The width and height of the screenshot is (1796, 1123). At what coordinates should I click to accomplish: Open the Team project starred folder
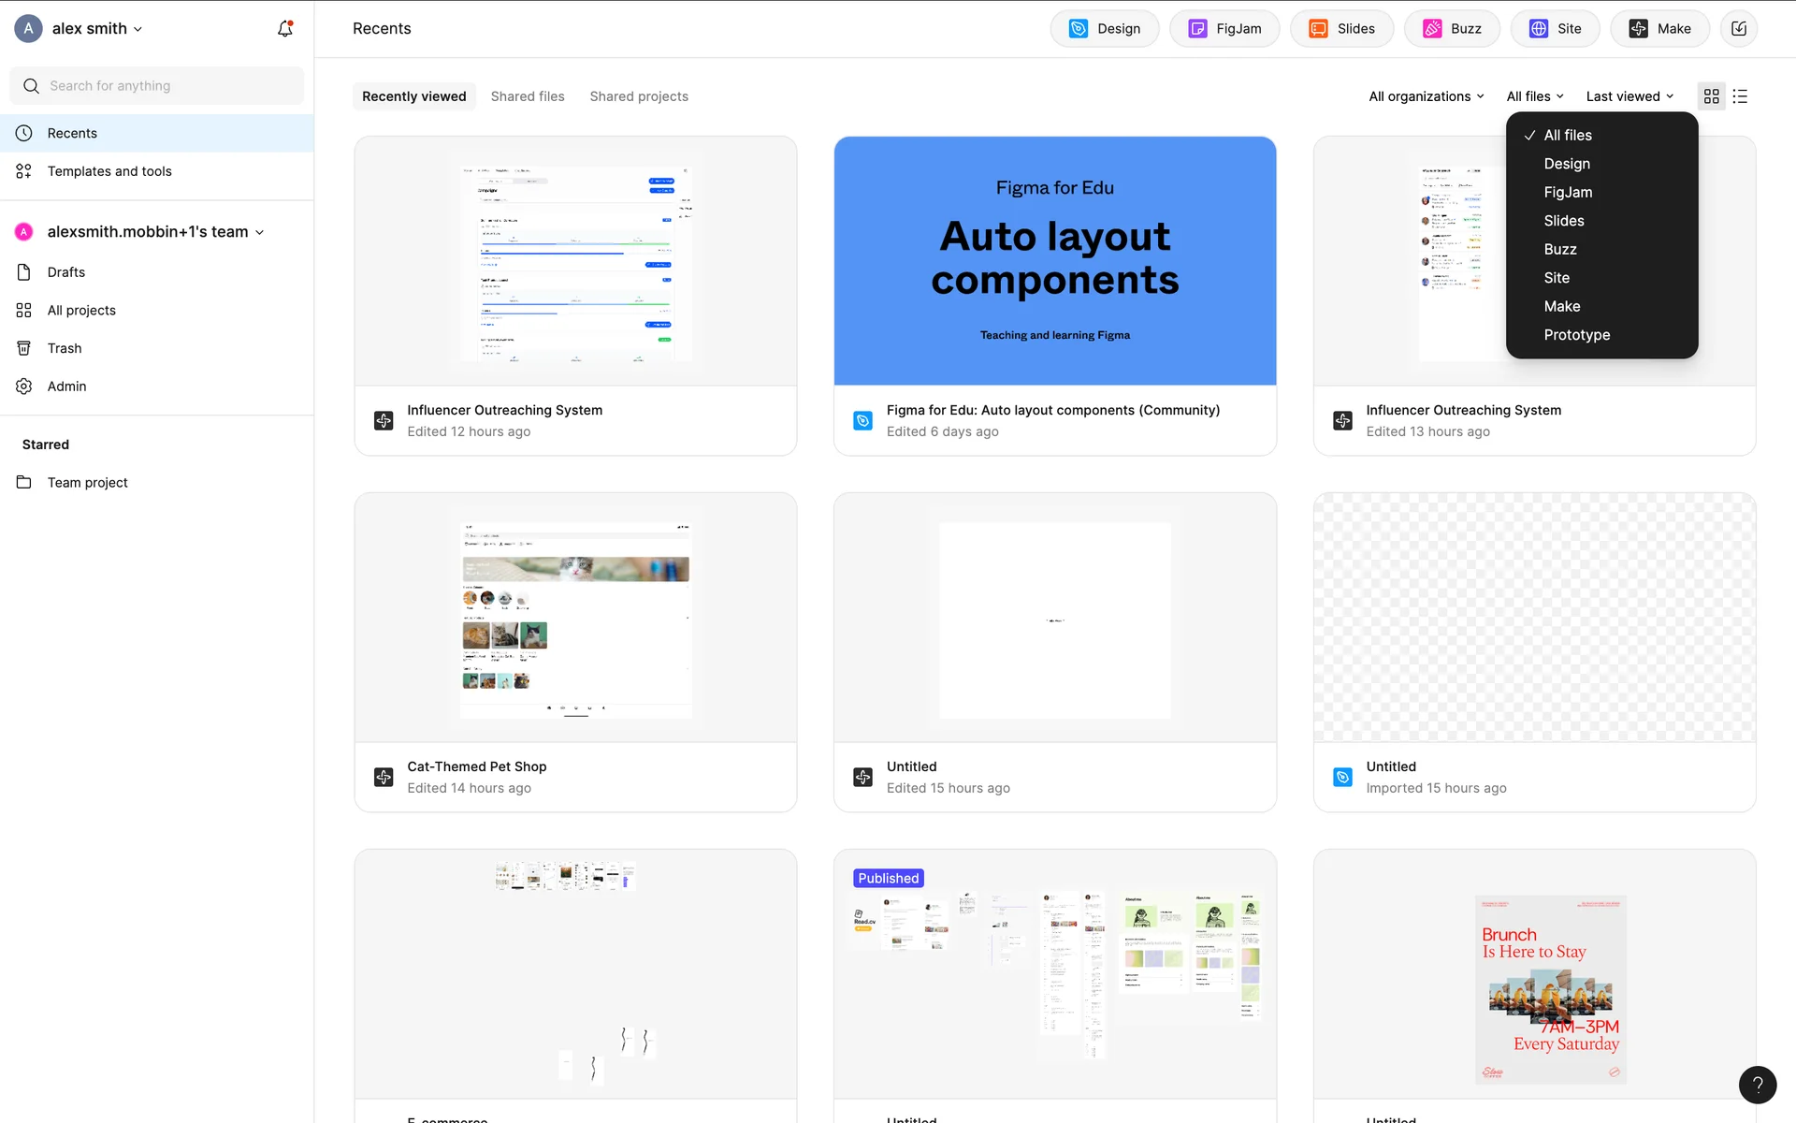tap(87, 483)
